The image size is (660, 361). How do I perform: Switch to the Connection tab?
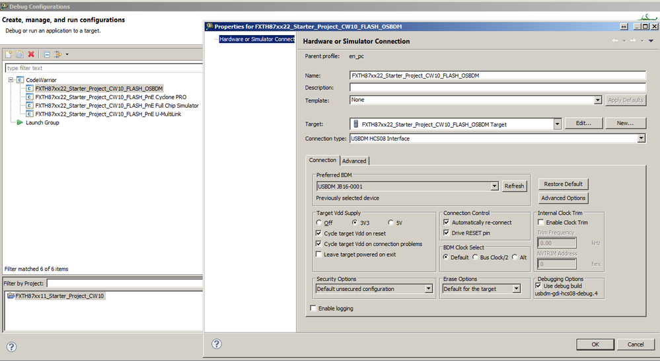pos(322,160)
